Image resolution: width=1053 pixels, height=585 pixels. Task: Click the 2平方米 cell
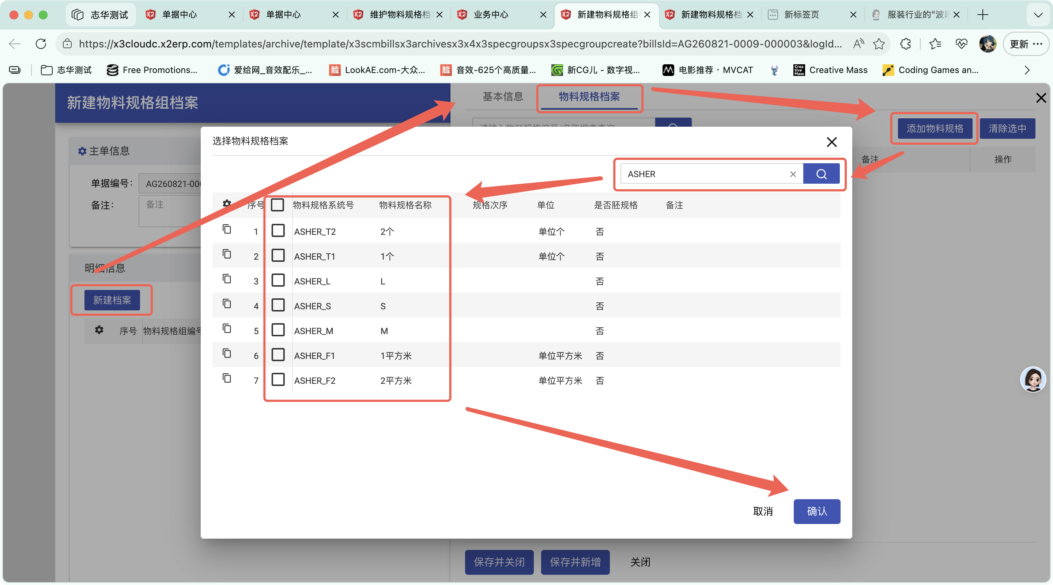[396, 381]
